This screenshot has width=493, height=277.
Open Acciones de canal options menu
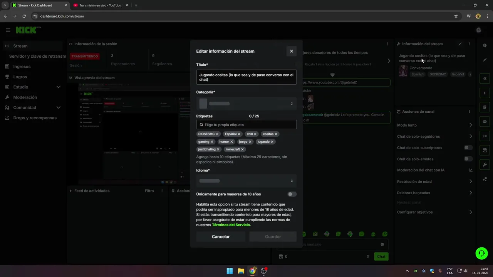(469, 112)
